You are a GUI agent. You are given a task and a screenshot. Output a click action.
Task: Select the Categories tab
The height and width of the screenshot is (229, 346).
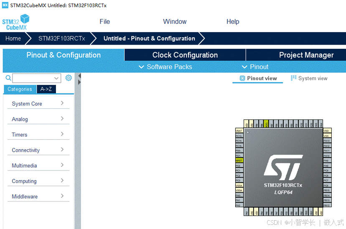pos(20,89)
